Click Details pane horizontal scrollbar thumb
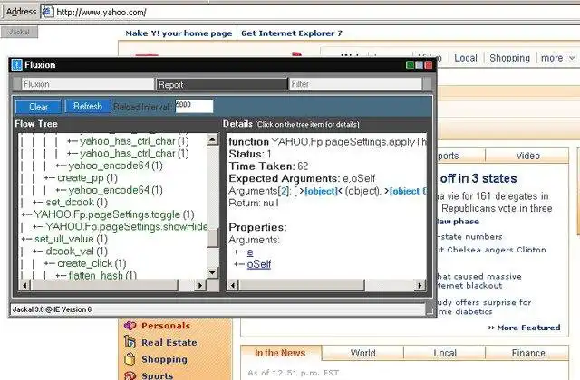The height and width of the screenshot is (380, 580). pos(302,285)
